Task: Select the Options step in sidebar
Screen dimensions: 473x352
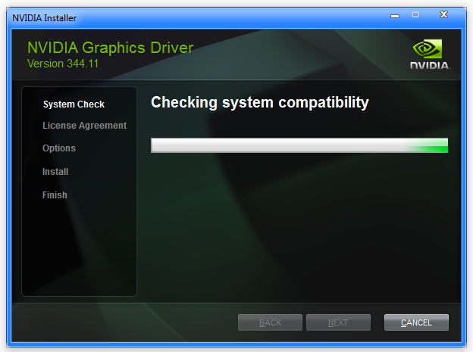Action: (x=59, y=148)
